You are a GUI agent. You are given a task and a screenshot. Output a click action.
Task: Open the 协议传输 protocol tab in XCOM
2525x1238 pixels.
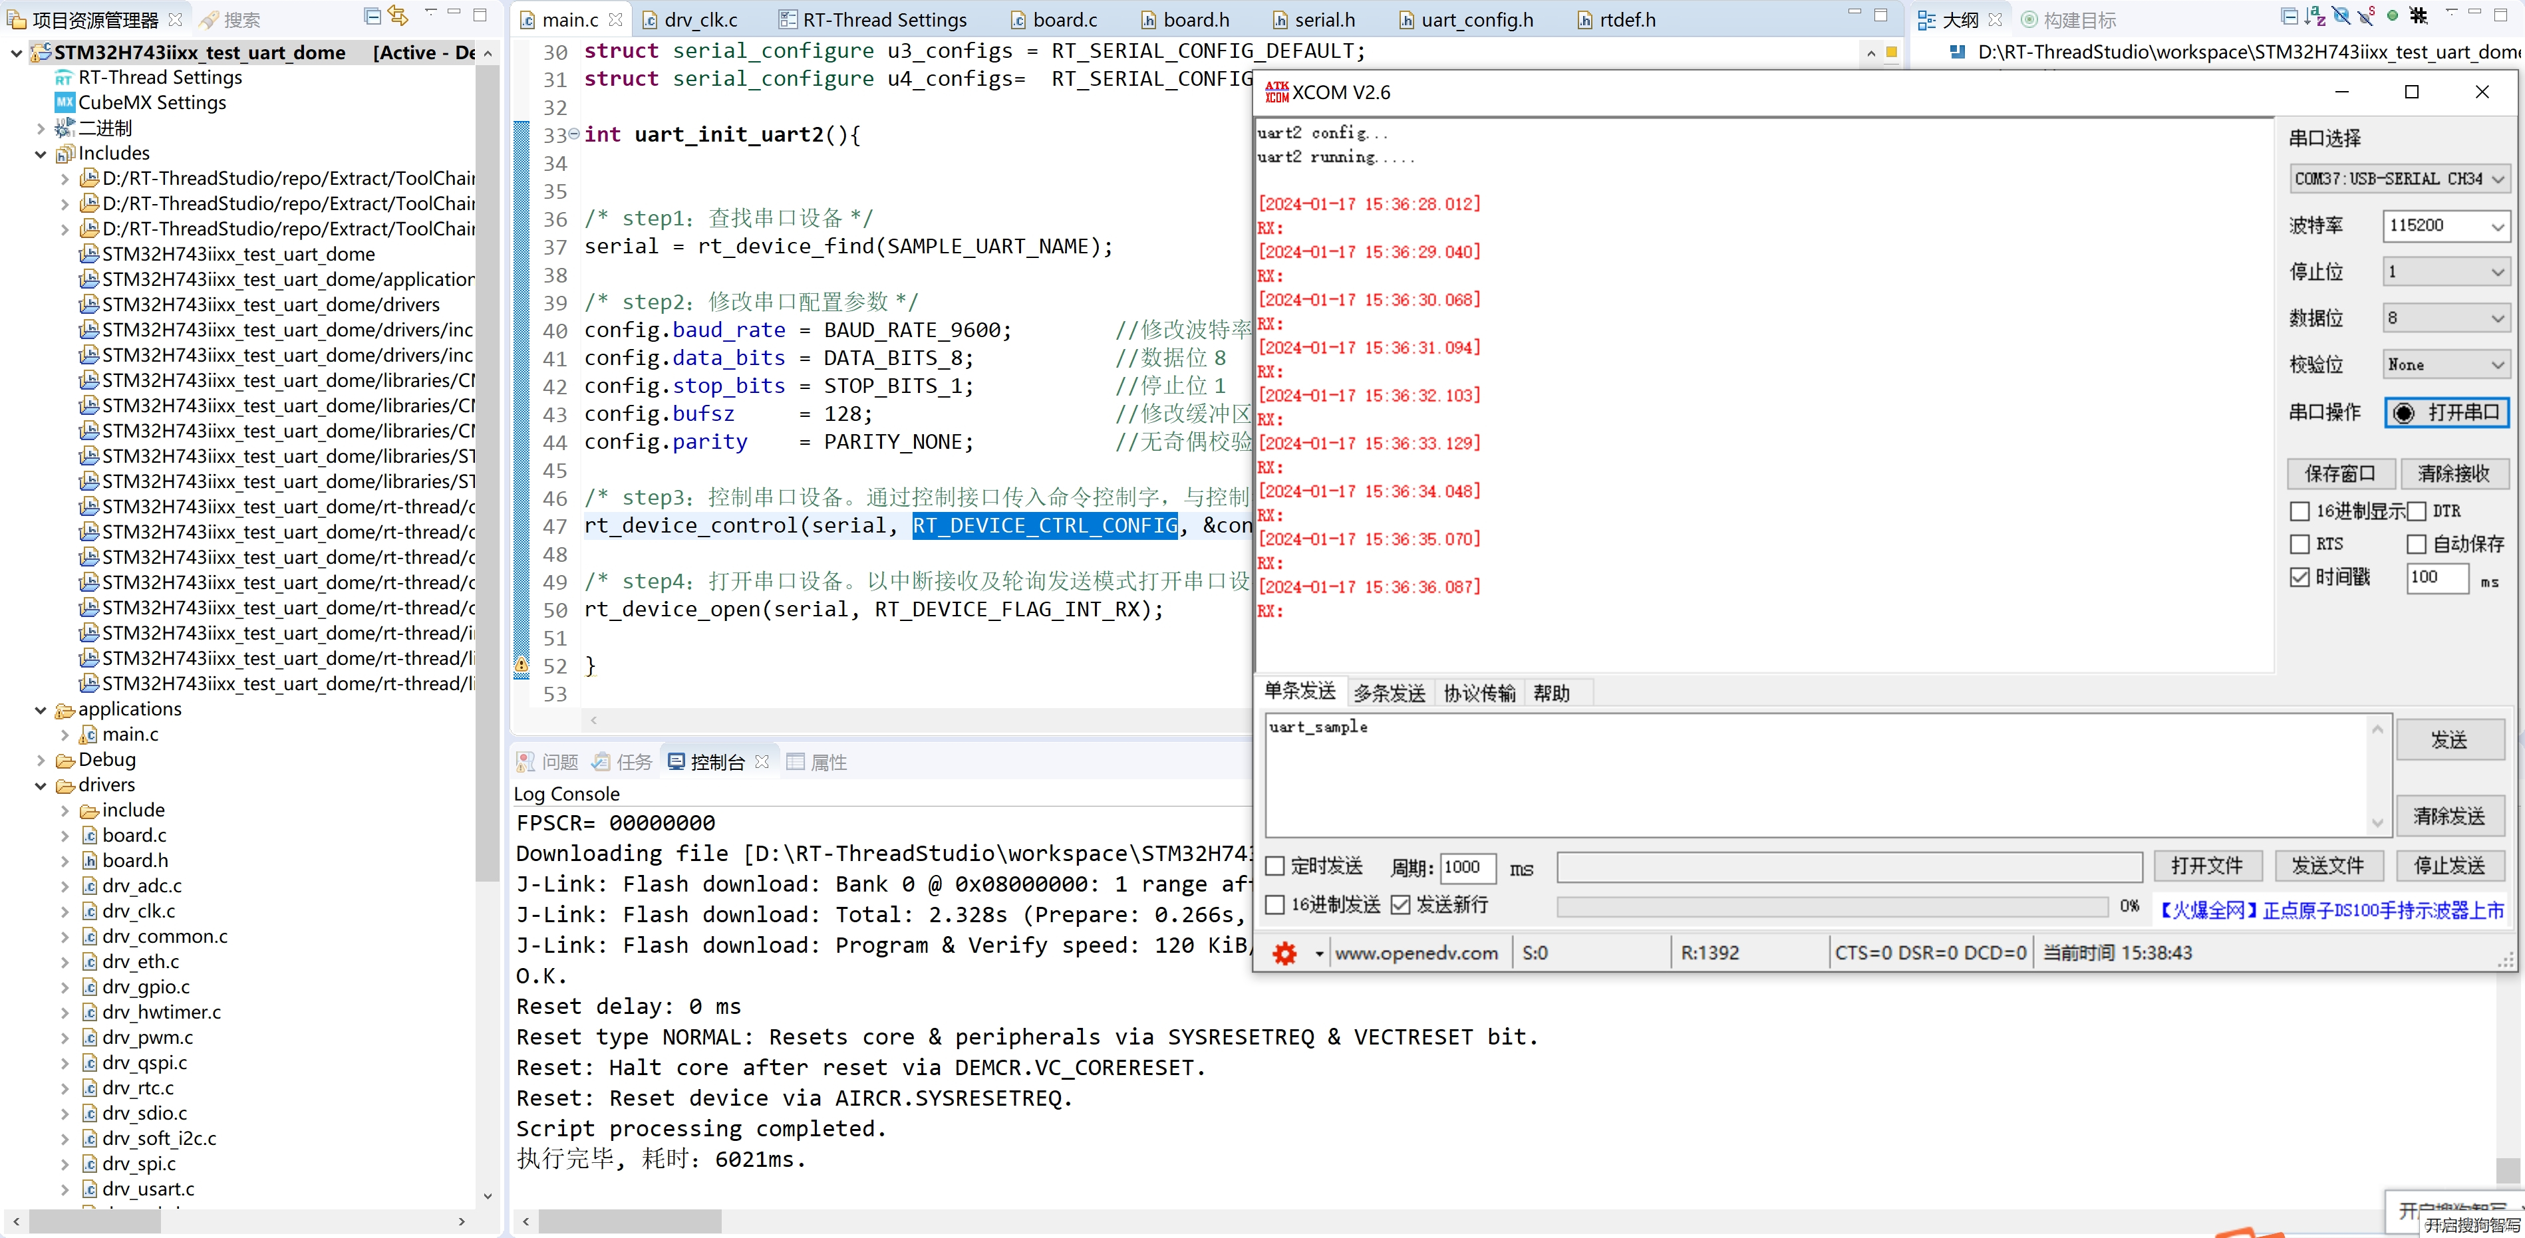coord(1477,692)
